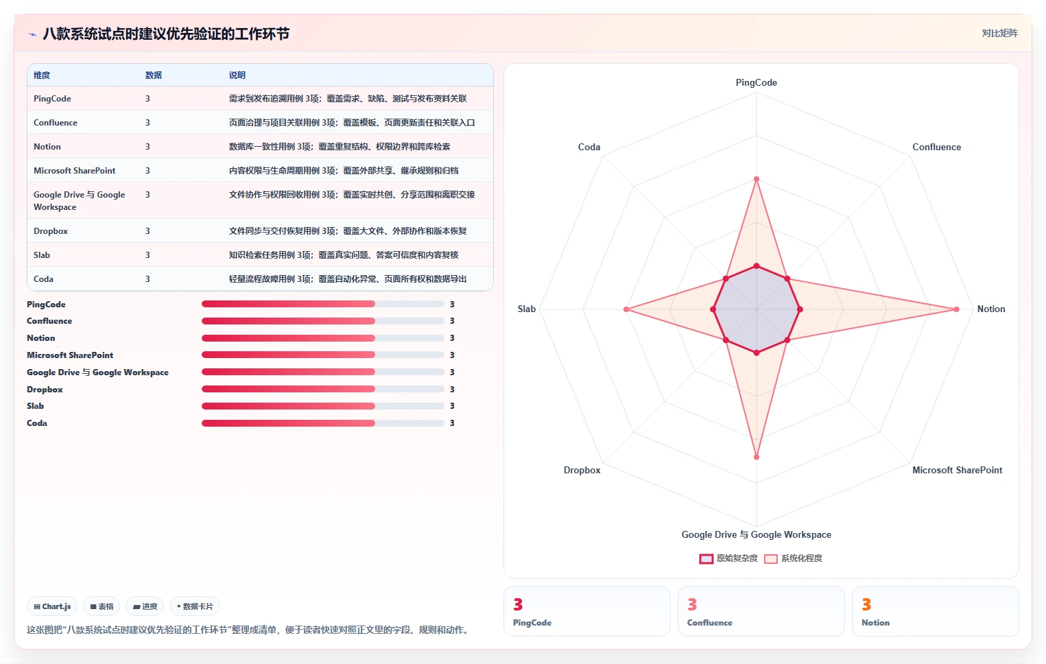Click Slab axis label on radar chart

[526, 309]
